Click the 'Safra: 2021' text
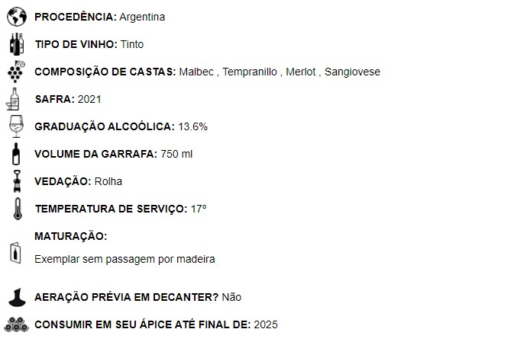Screen dimensions: 530x345 tap(68, 99)
